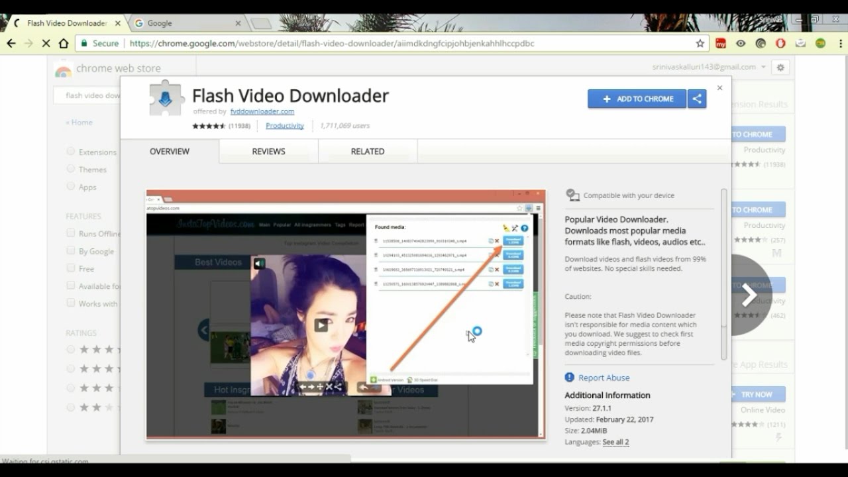Check the Free checkbox
The height and width of the screenshot is (477, 848).
(x=71, y=268)
